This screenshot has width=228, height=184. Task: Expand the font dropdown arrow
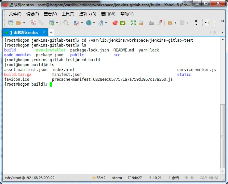point(106,23)
